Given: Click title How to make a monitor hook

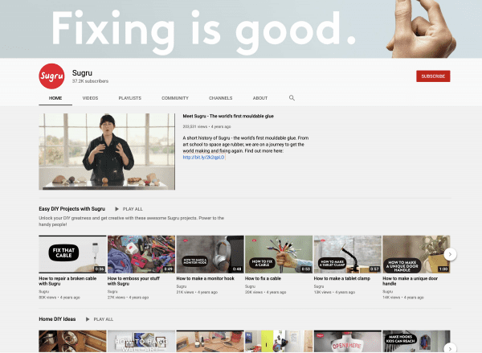Looking at the screenshot, I should click(x=206, y=278).
